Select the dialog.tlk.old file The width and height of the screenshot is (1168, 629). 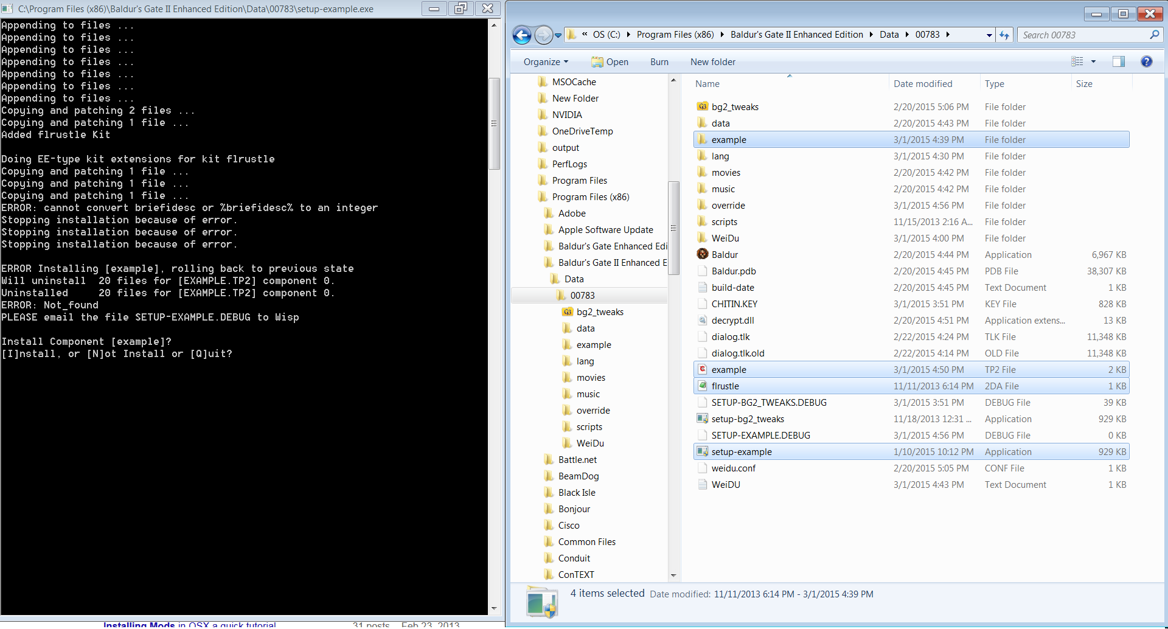(x=911, y=353)
